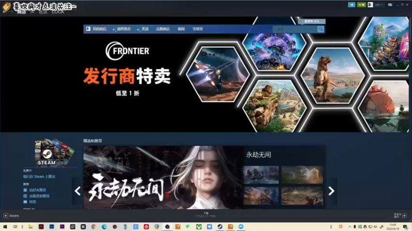
Task: Go to previous featured carousel item
Action: coord(78,191)
